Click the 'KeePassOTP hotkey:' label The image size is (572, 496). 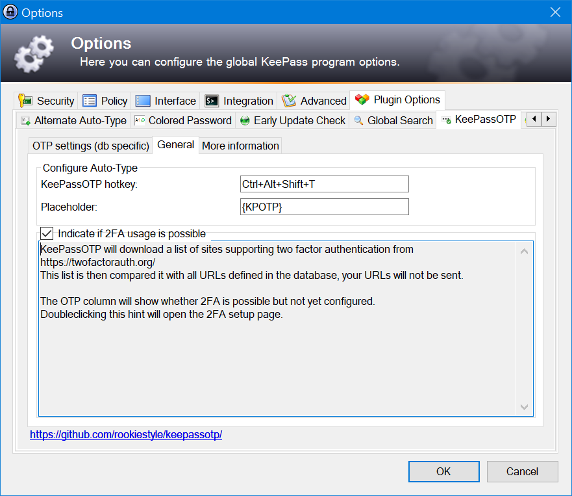(x=89, y=184)
